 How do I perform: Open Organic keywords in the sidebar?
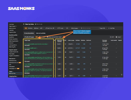[x=14, y=52]
